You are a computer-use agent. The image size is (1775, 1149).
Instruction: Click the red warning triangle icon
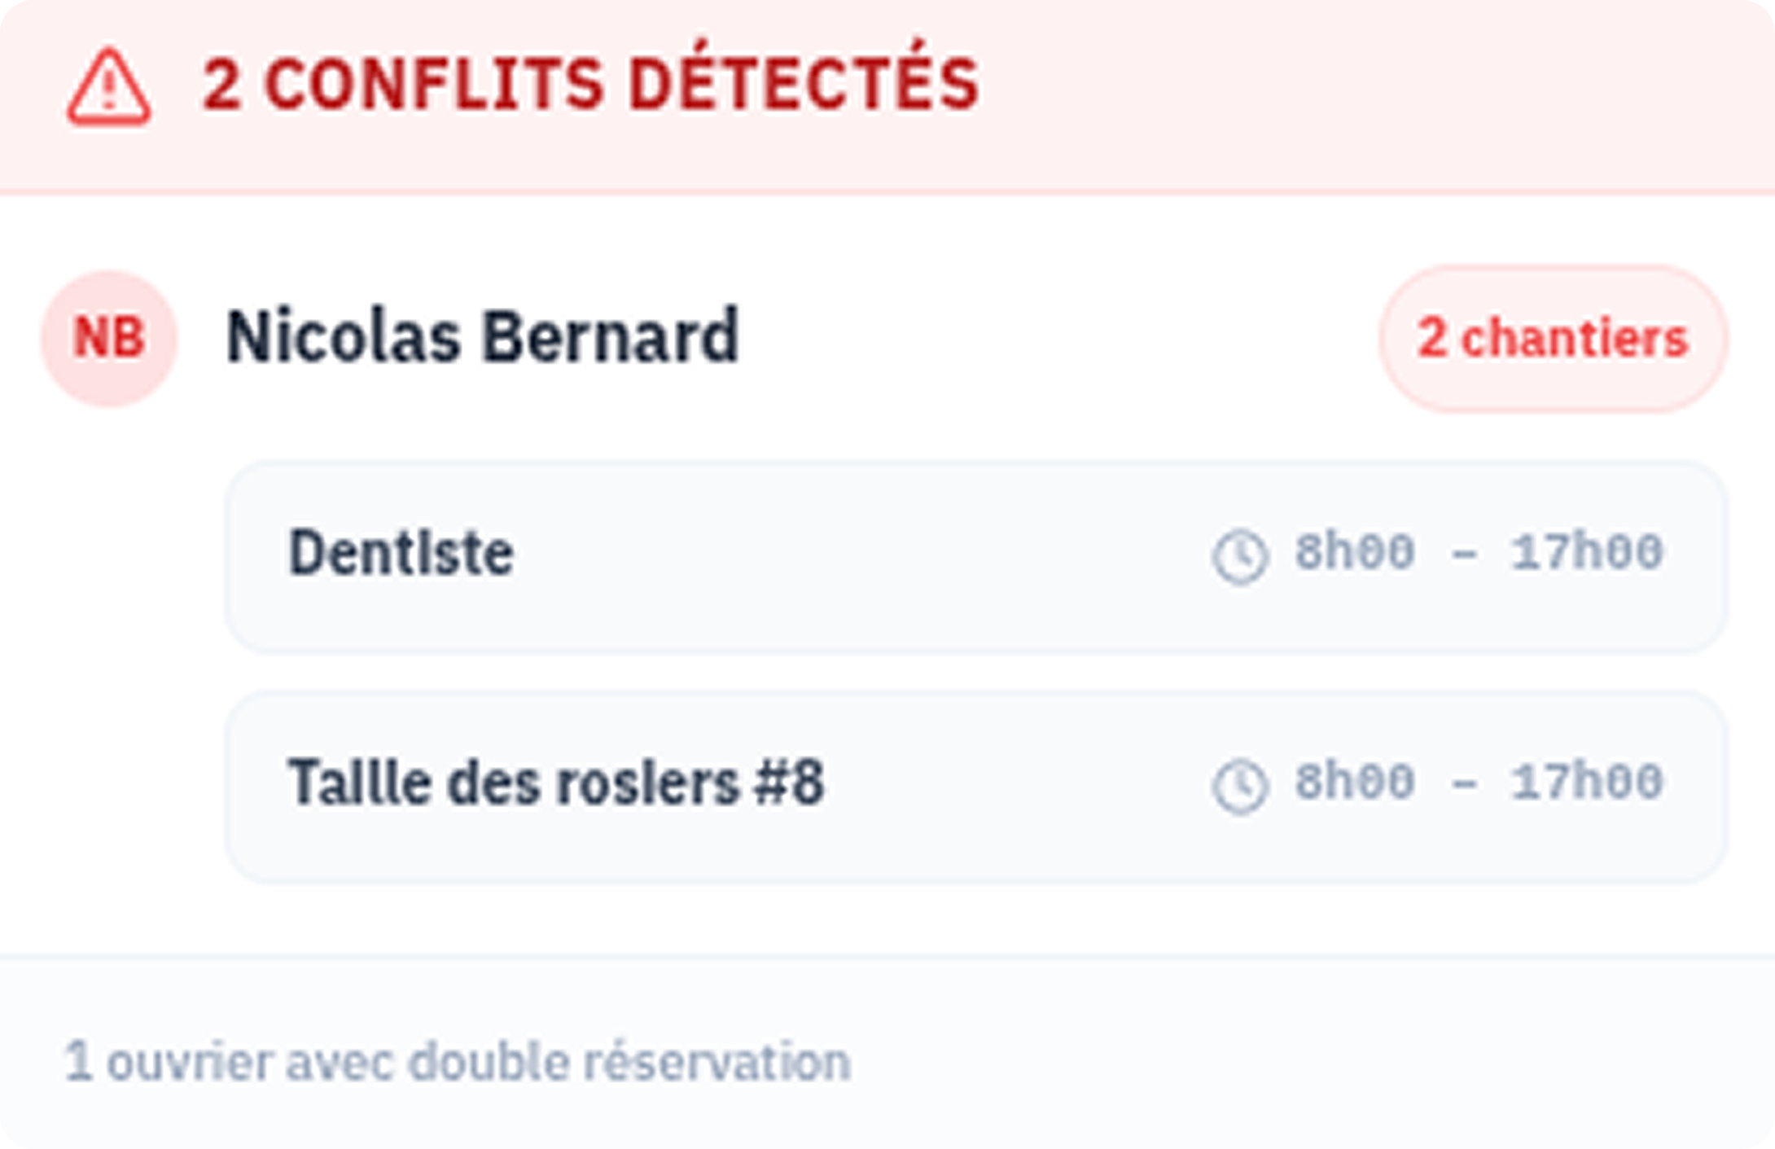point(108,86)
